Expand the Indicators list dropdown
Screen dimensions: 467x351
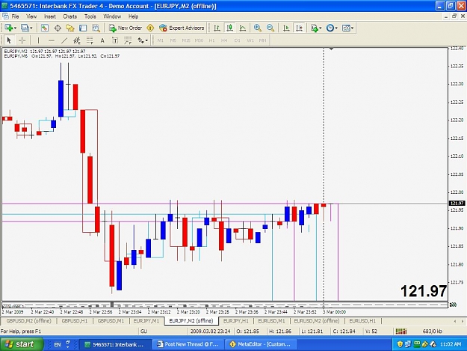click(321, 28)
